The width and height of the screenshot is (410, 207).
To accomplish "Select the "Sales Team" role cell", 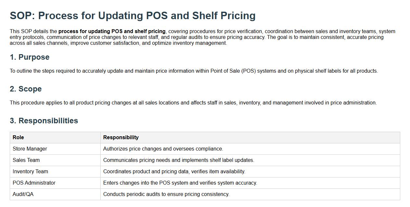I will (x=26, y=160).
